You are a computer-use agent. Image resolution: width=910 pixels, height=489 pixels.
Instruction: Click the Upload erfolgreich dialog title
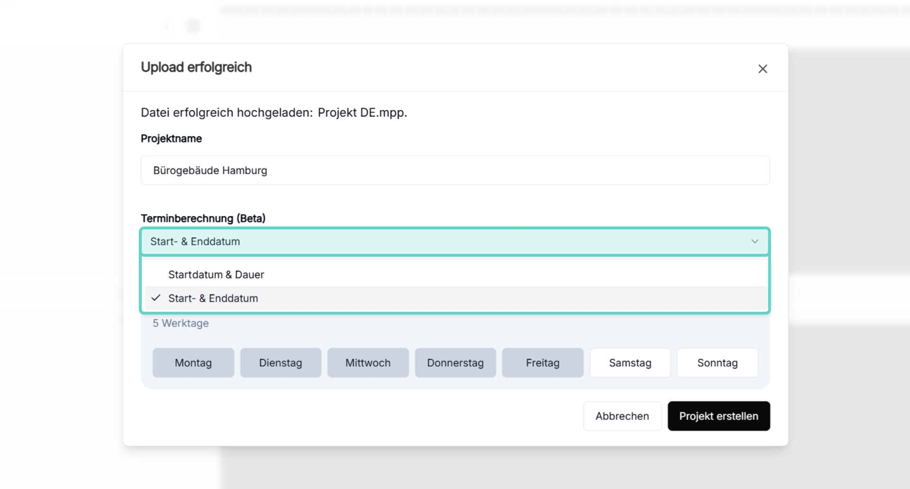196,67
